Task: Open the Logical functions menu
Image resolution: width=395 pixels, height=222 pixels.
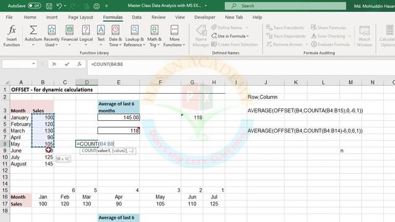Action: click(x=86, y=36)
